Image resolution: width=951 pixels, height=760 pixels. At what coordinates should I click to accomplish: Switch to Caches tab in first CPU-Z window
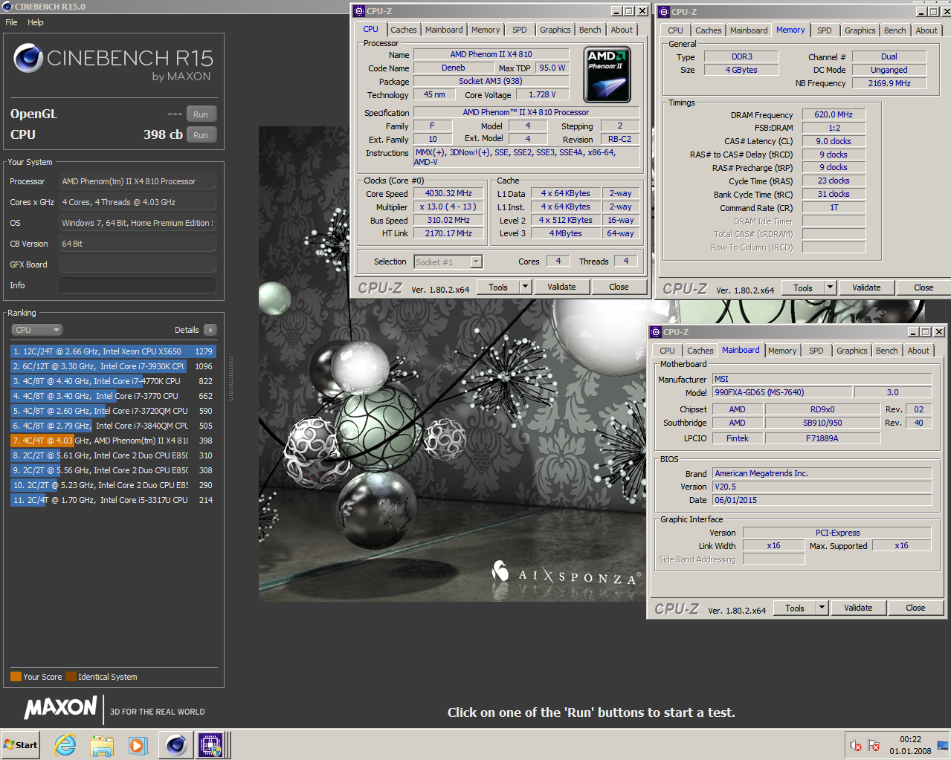coord(404,30)
